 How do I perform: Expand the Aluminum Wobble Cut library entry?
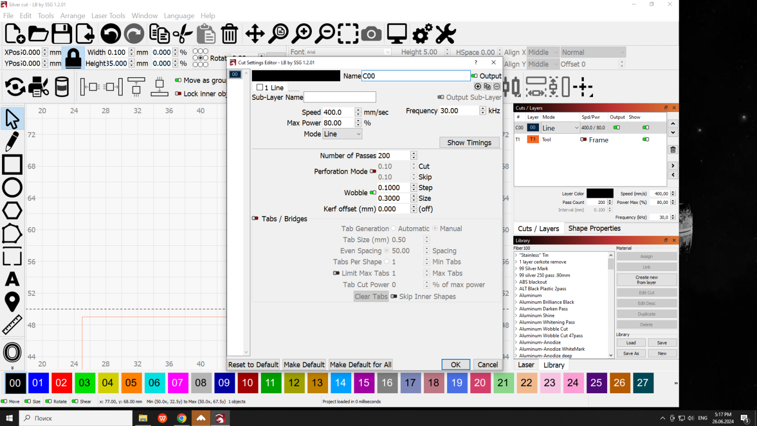pyautogui.click(x=516, y=329)
